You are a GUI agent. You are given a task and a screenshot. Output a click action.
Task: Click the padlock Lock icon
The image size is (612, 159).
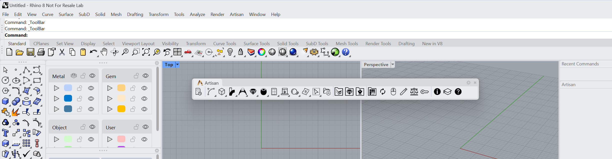point(241,52)
